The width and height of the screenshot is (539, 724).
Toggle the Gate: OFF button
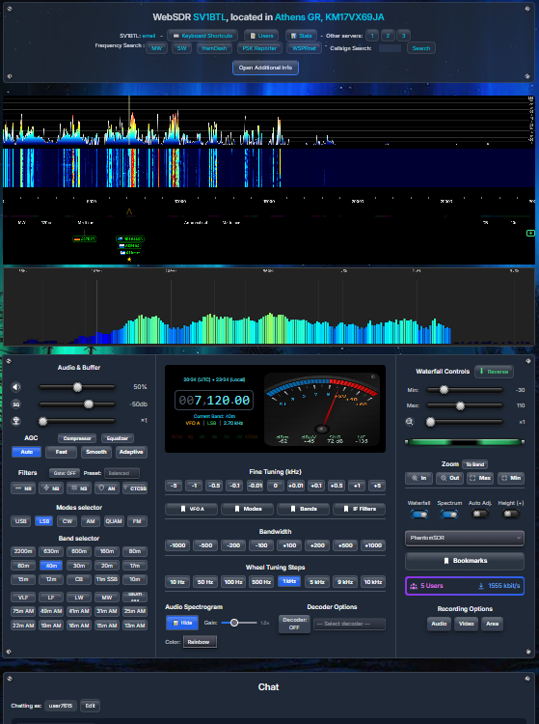point(65,473)
